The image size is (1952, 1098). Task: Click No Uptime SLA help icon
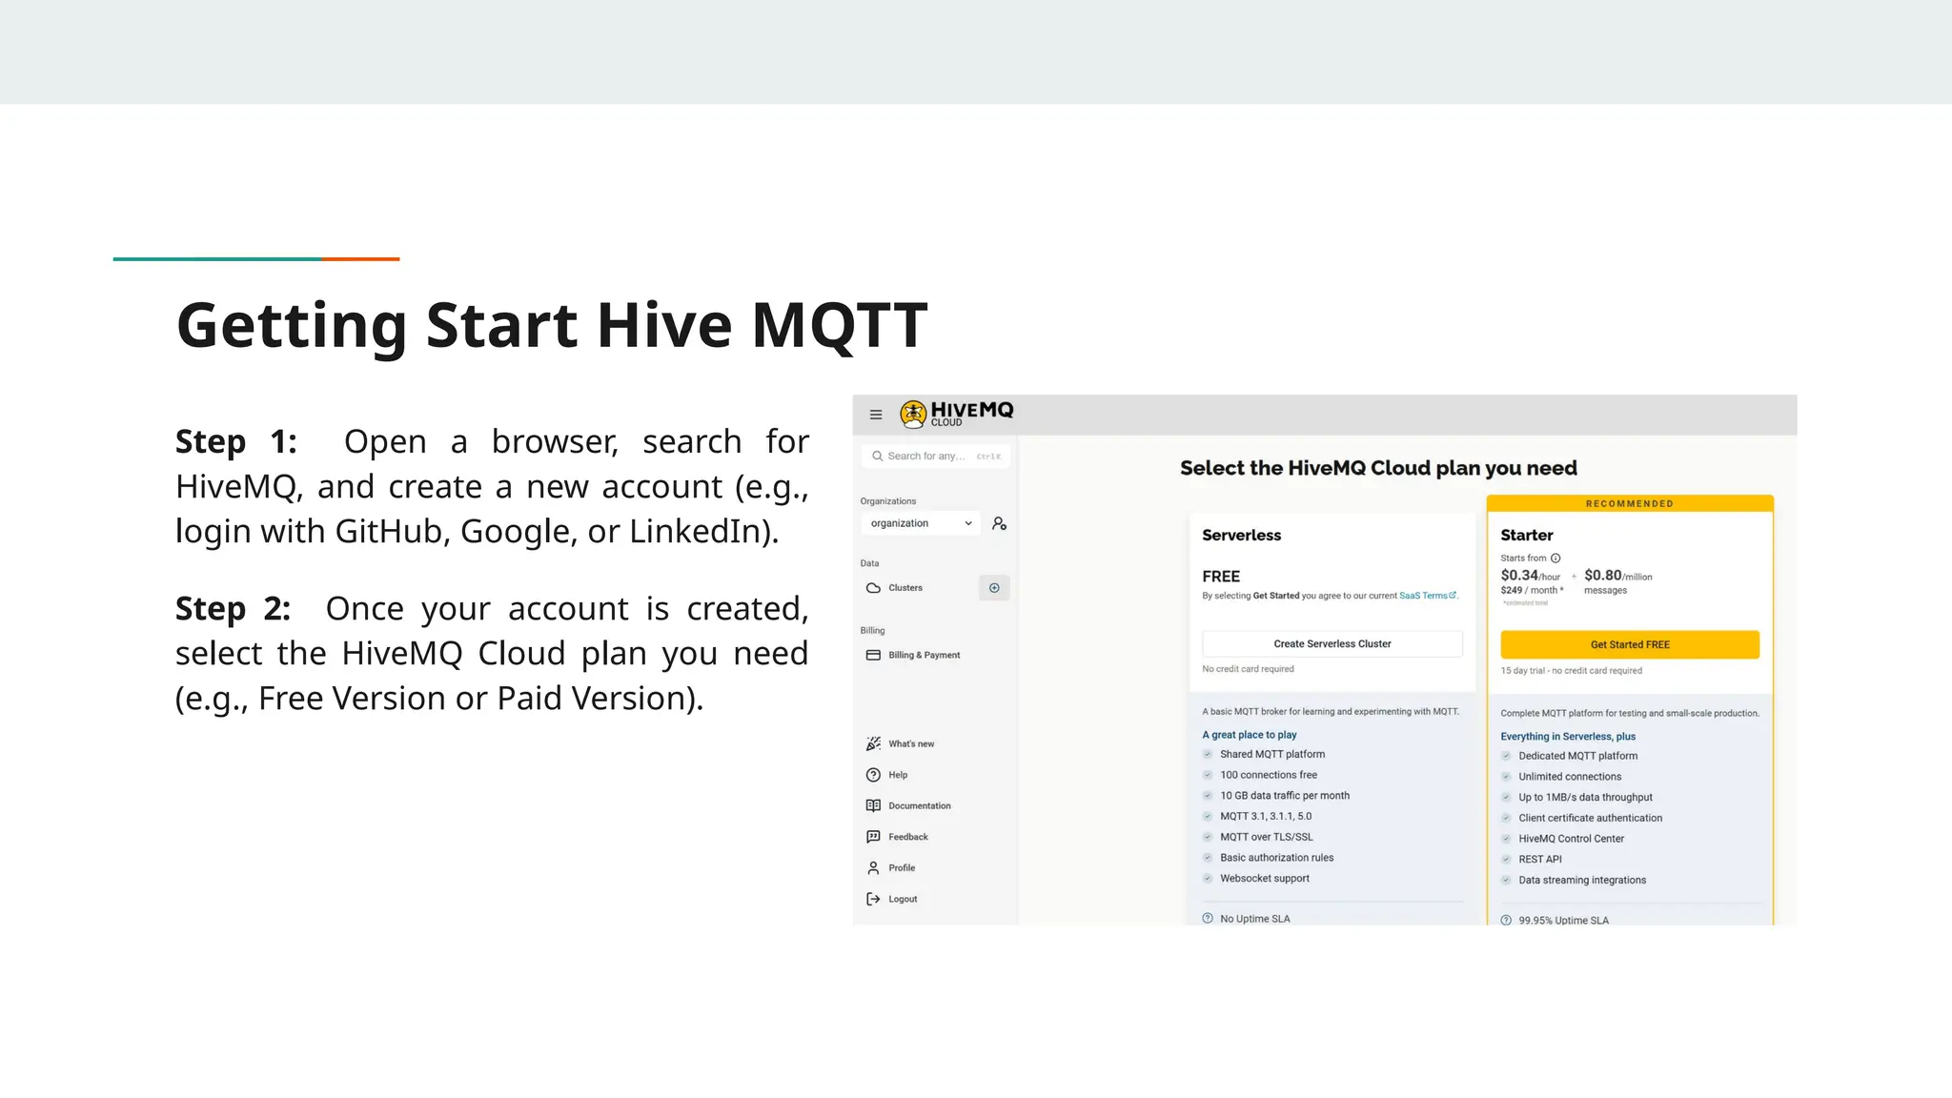(x=1208, y=919)
